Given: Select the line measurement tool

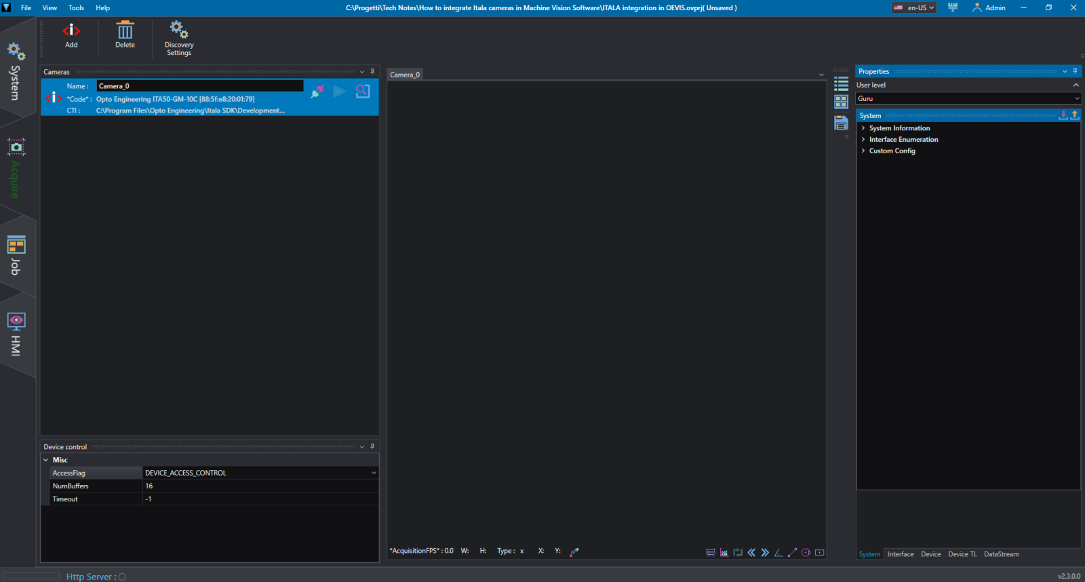Looking at the screenshot, I should pyautogui.click(x=792, y=553).
